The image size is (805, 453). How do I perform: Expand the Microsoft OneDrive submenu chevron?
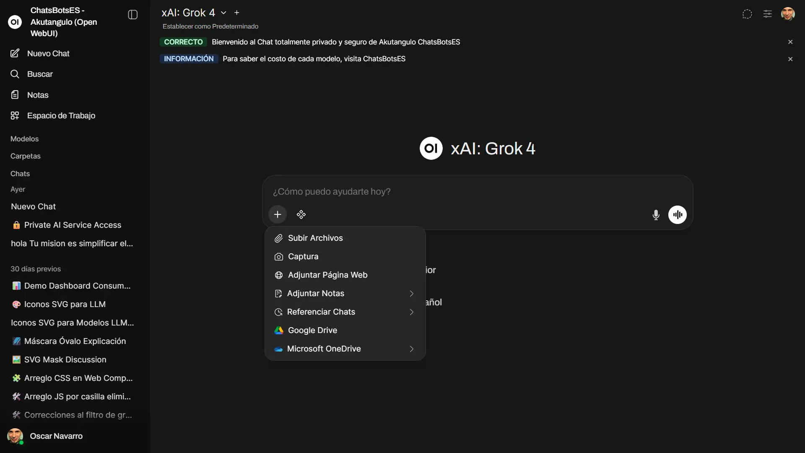click(411, 349)
